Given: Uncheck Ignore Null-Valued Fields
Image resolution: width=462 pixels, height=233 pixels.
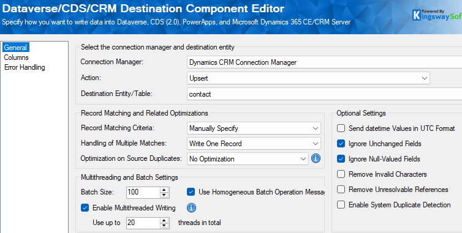Looking at the screenshot, I should pyautogui.click(x=341, y=159).
